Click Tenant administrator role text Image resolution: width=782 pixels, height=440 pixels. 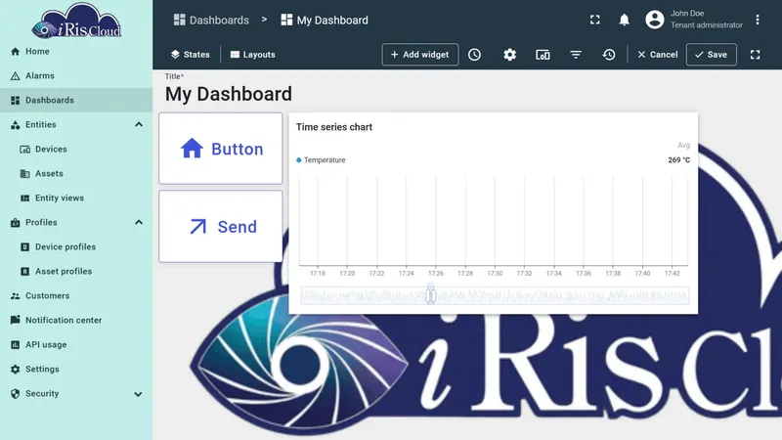click(x=706, y=25)
